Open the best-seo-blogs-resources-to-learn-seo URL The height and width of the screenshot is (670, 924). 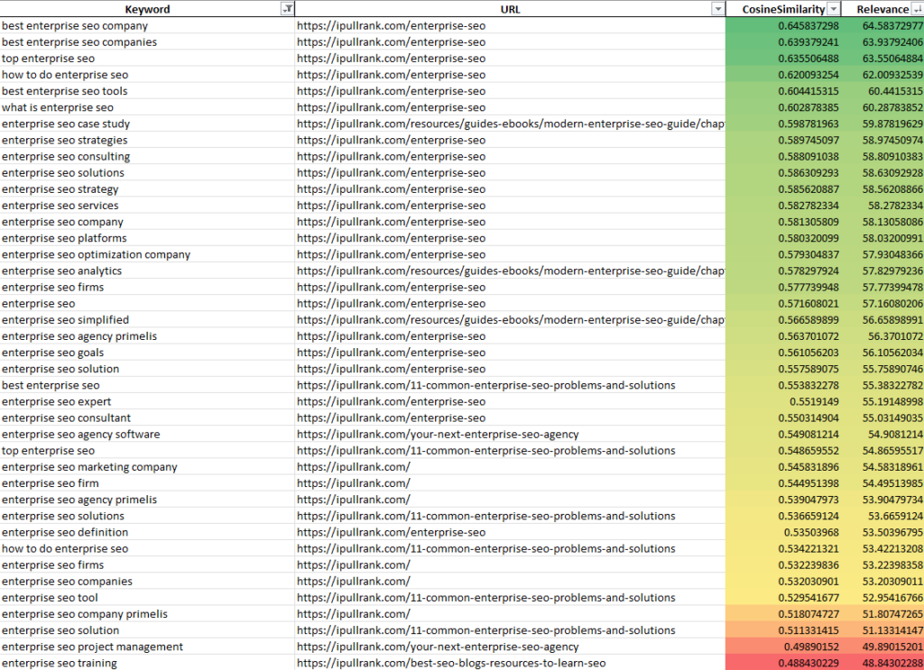click(451, 663)
